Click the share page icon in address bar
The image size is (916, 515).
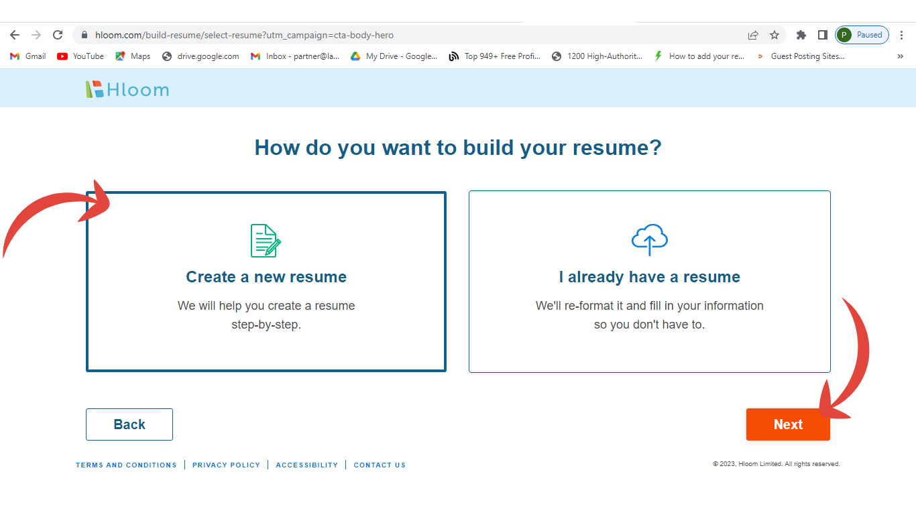click(x=753, y=35)
